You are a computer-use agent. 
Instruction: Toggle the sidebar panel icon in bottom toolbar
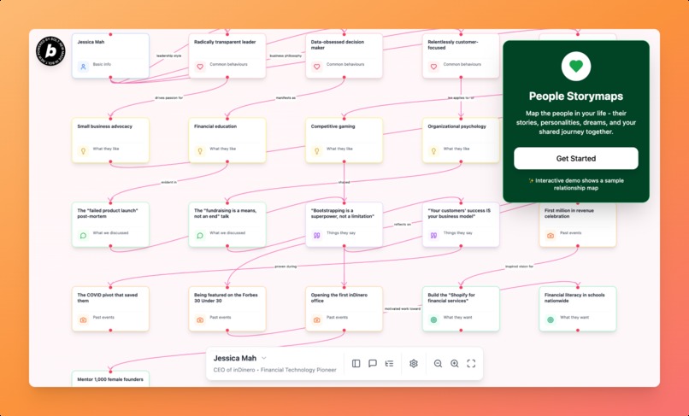[356, 363]
